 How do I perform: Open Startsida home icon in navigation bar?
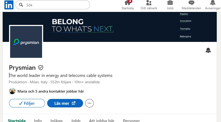(128, 3)
